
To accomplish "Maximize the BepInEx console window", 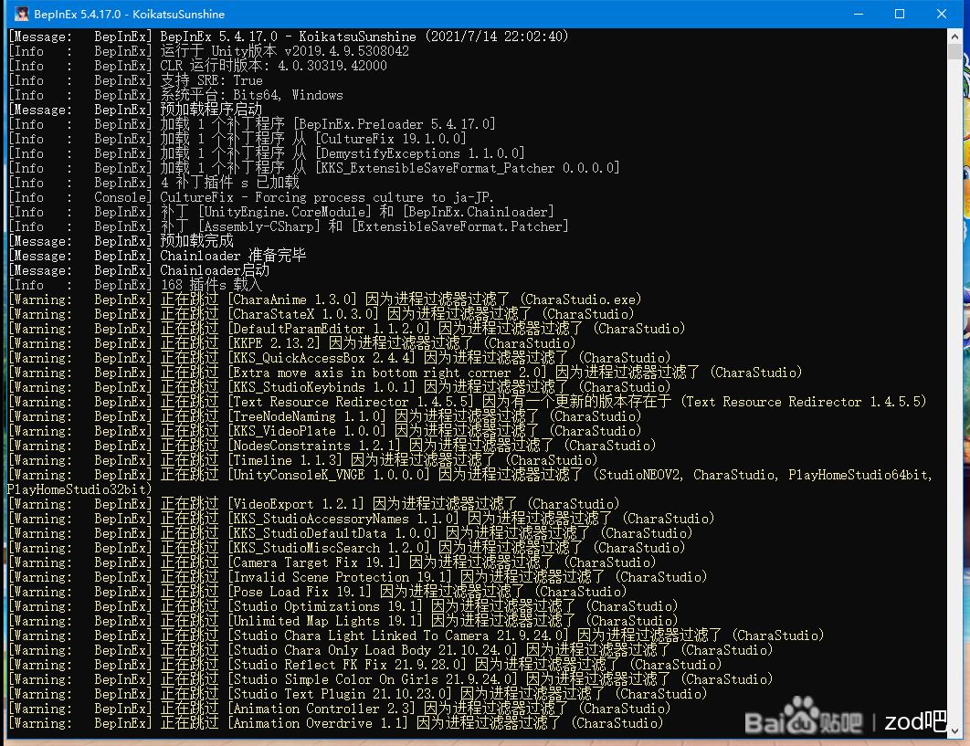I will pyautogui.click(x=900, y=14).
